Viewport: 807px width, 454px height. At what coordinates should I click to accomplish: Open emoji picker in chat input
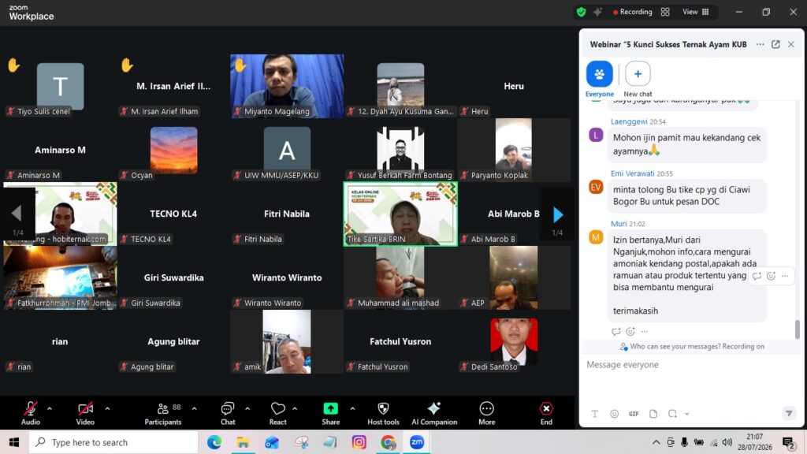click(x=614, y=414)
